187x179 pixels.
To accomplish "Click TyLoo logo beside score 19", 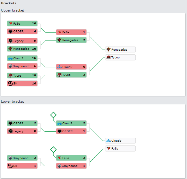I will tap(10, 75).
